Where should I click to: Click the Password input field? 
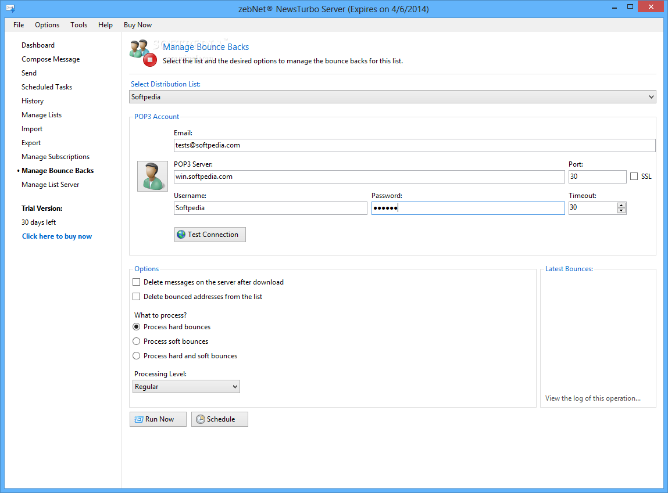click(468, 208)
